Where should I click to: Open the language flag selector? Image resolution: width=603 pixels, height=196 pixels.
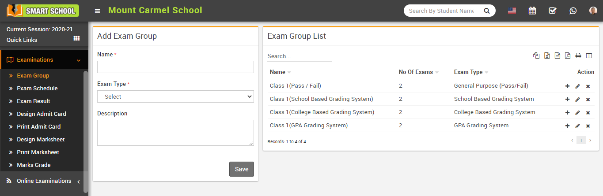pyautogui.click(x=512, y=11)
